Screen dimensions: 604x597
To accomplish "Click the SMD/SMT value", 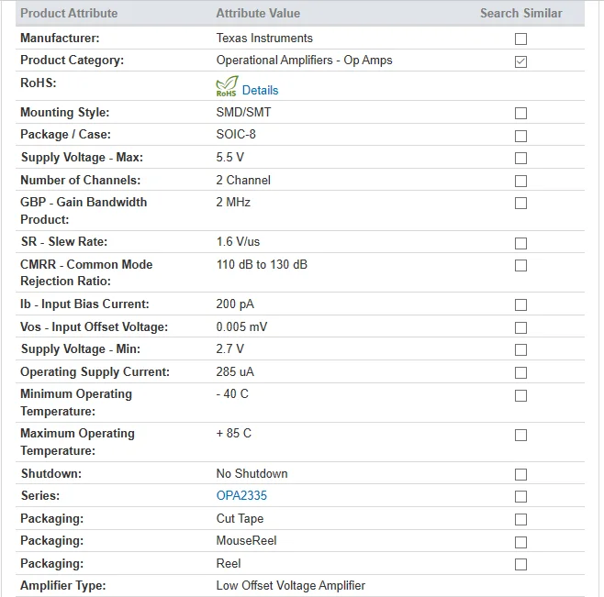I will tap(243, 113).
